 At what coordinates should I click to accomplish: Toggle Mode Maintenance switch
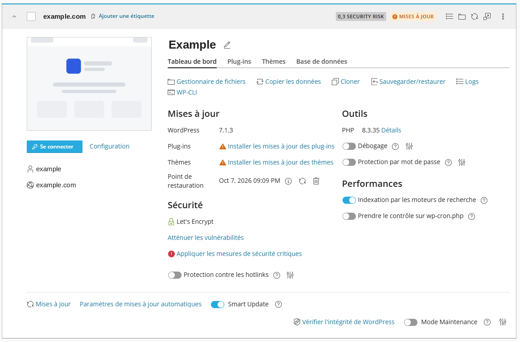click(x=411, y=322)
